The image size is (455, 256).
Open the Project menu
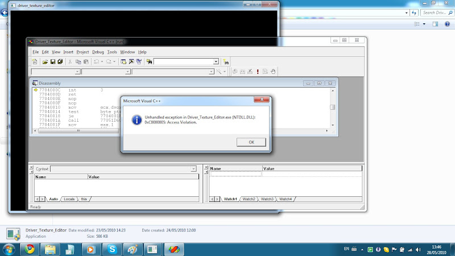point(82,52)
